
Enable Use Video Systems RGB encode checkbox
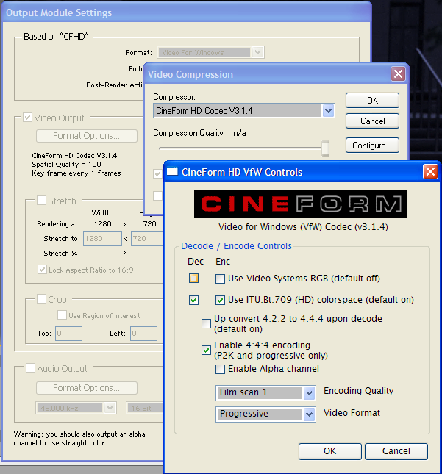coord(221,279)
